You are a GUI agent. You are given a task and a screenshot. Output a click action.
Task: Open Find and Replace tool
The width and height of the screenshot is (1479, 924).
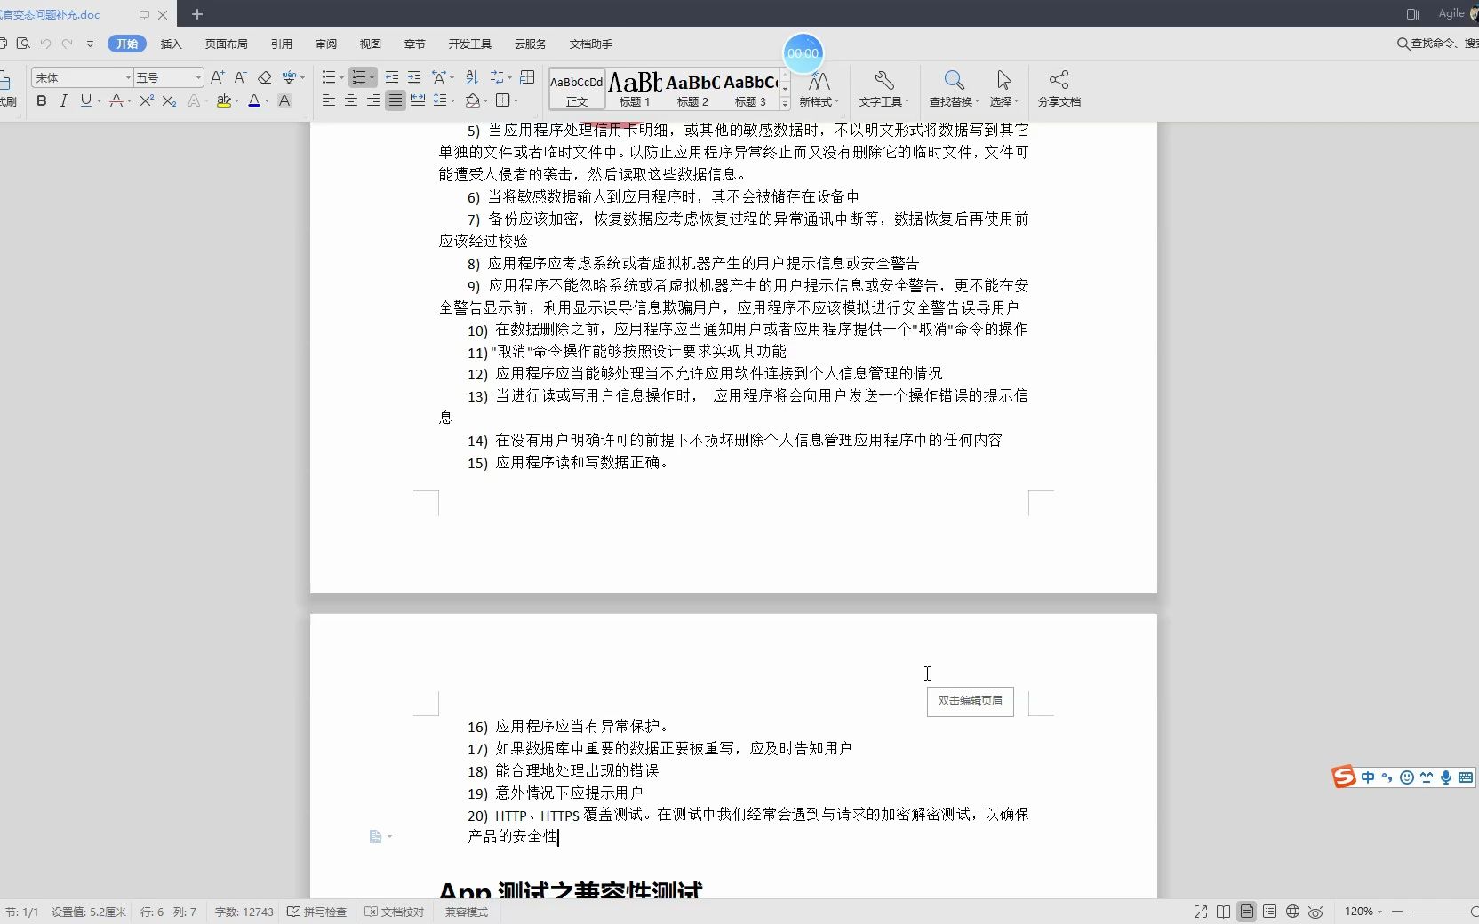[954, 89]
